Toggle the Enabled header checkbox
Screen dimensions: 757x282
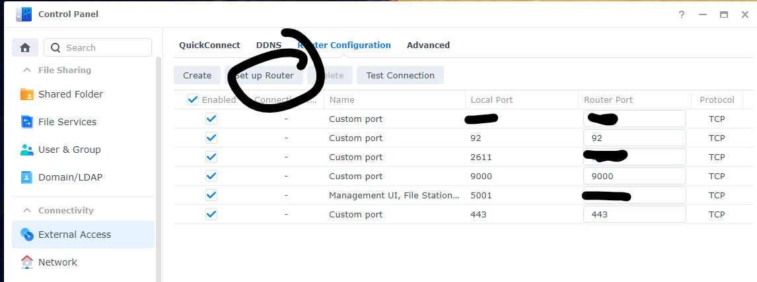tap(193, 99)
